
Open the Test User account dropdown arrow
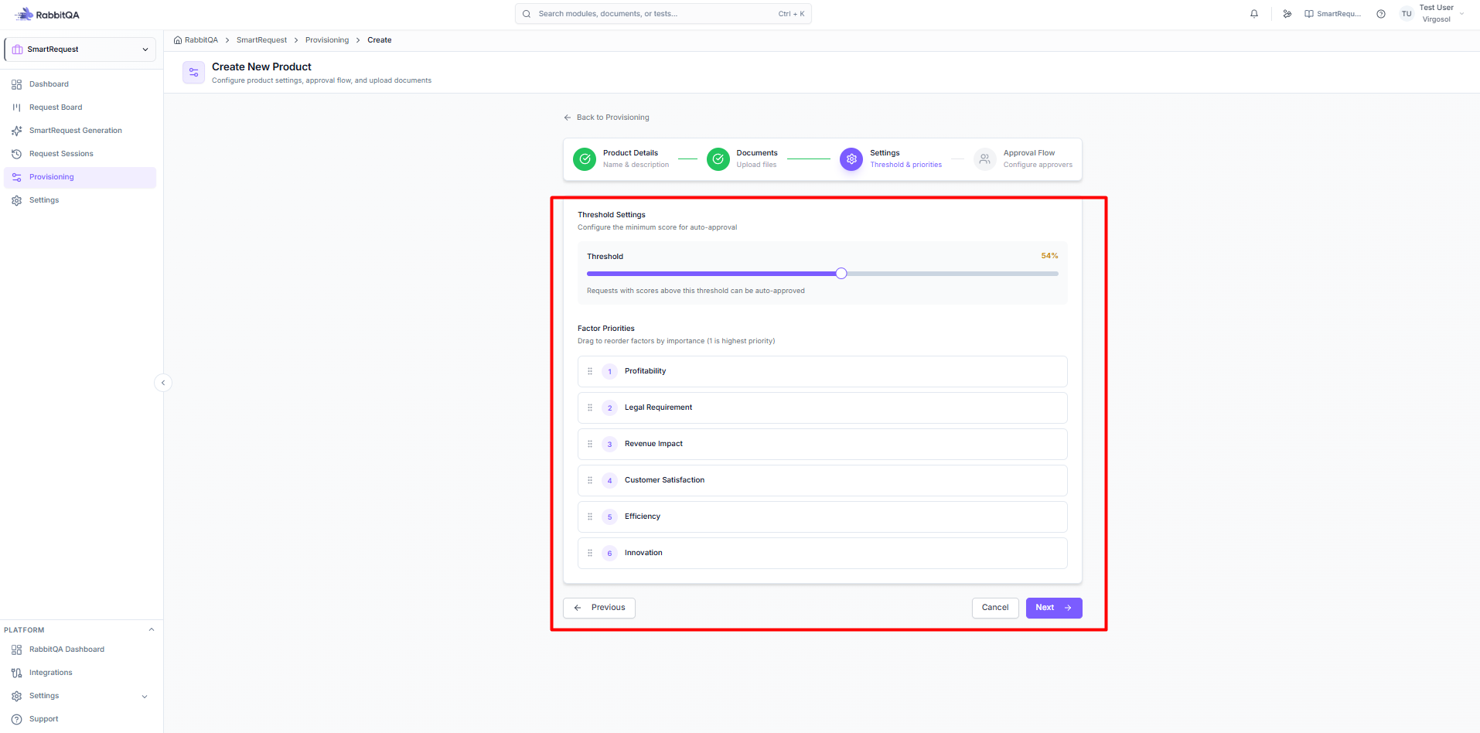click(x=1461, y=14)
